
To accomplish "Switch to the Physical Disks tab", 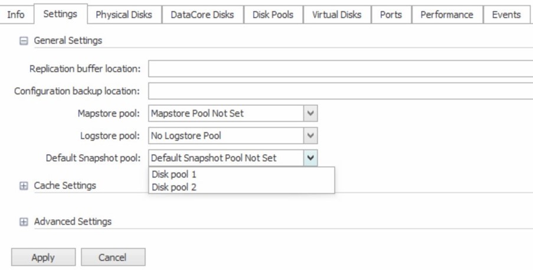I will click(x=123, y=15).
